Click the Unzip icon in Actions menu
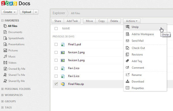173x111 pixels. click(x=128, y=27)
